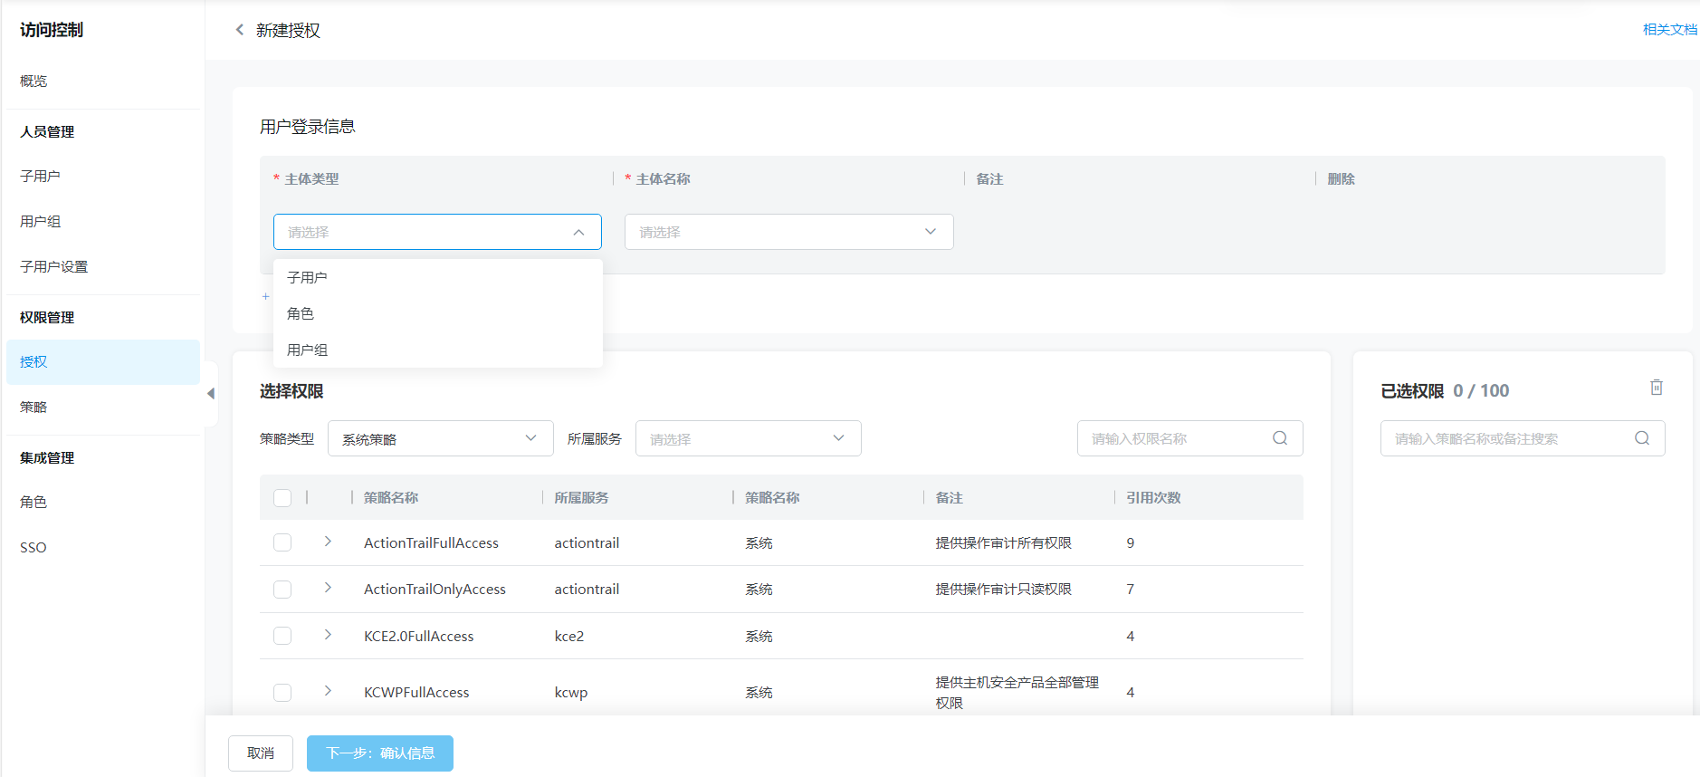Image resolution: width=1700 pixels, height=777 pixels.
Task: Select 角色 from the subject type list
Action: [301, 314]
